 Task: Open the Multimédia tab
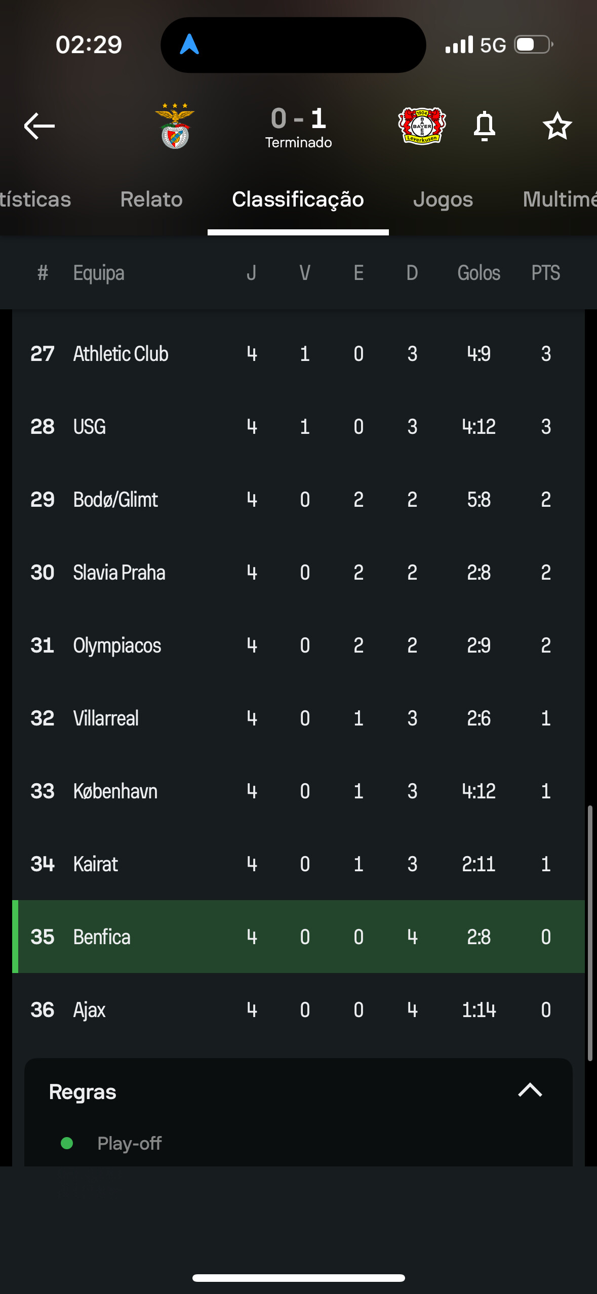[x=559, y=199]
